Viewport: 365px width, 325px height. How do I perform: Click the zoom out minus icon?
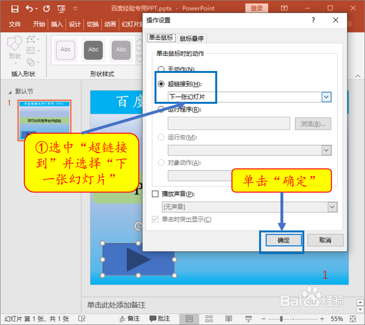264,319
